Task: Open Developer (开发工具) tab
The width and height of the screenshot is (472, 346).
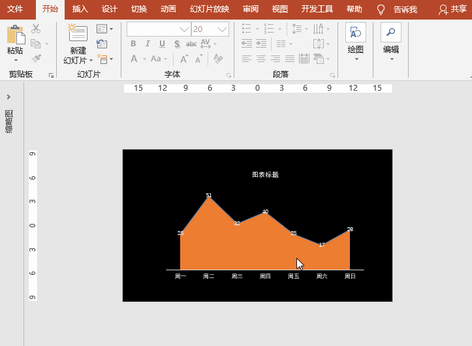Action: pos(317,9)
